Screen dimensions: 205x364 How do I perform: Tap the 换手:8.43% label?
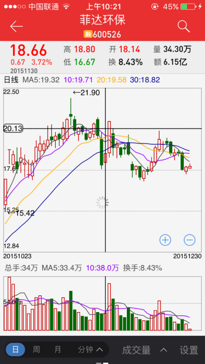tap(142, 268)
